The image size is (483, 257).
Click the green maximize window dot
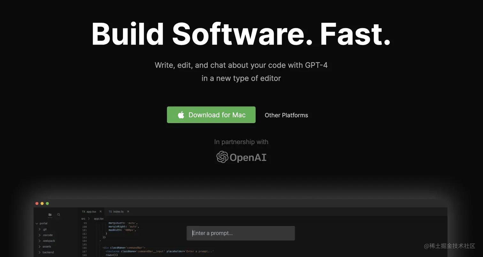[x=47, y=204]
